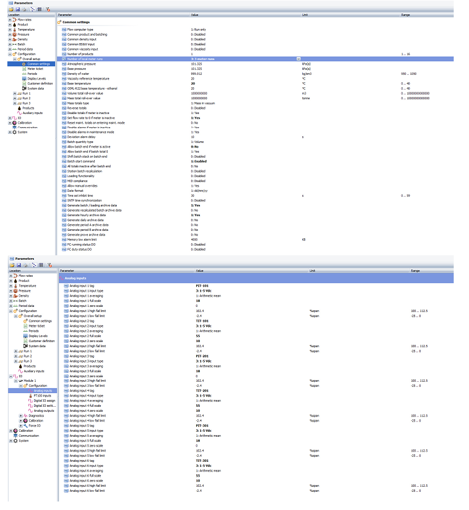Click Batch start command value Enabled
Viewport: 469px width, 510px height.
[198, 161]
